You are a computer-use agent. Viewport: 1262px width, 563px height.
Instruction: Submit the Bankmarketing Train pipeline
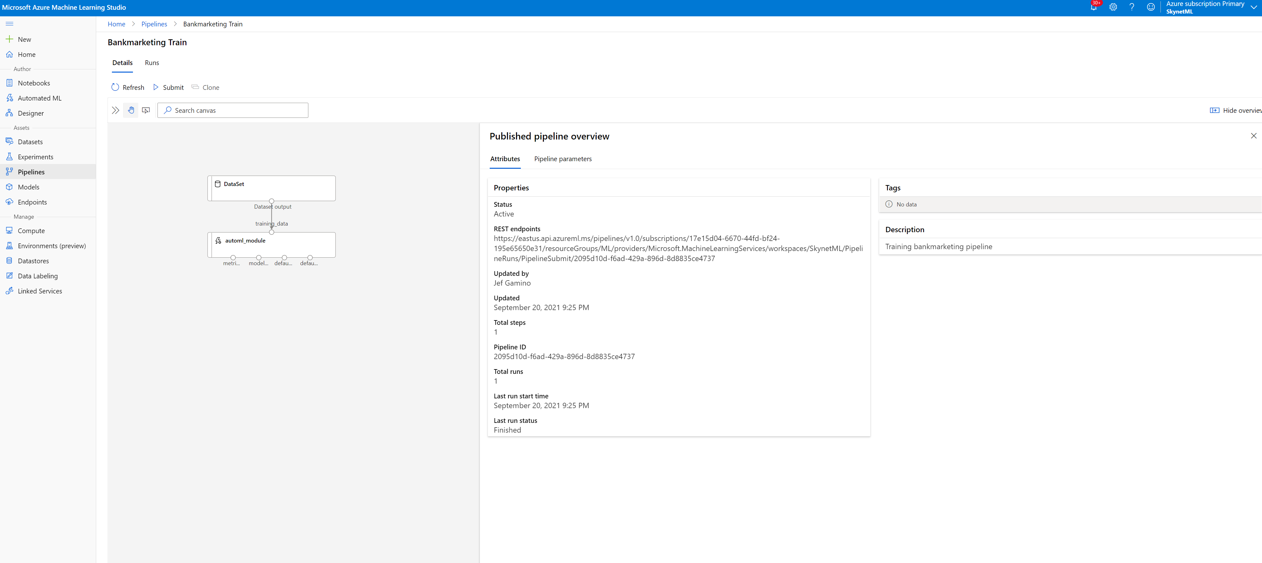pos(168,87)
